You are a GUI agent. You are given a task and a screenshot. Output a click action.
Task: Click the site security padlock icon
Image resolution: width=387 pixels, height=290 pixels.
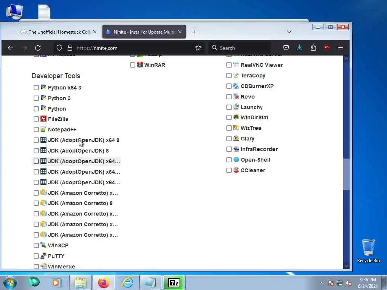click(70, 48)
